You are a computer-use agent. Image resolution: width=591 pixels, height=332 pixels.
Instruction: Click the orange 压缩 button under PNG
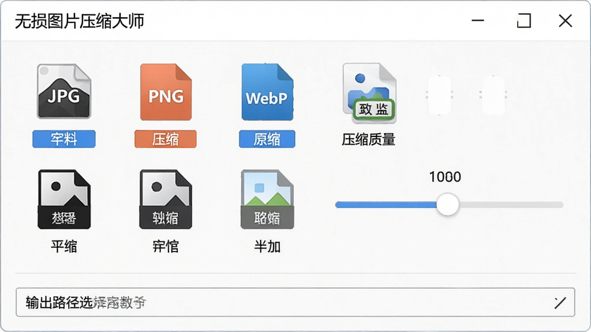166,139
